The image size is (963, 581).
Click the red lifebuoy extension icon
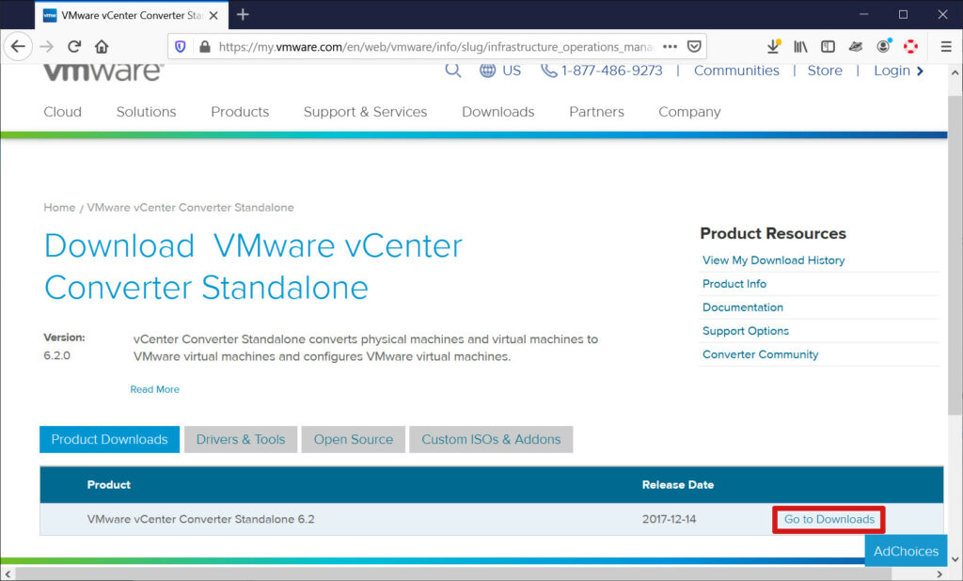(x=910, y=47)
